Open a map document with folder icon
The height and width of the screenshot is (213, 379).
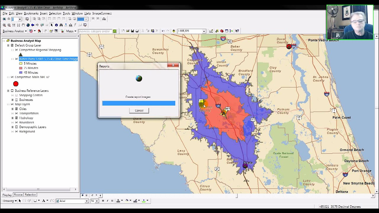click(128, 31)
